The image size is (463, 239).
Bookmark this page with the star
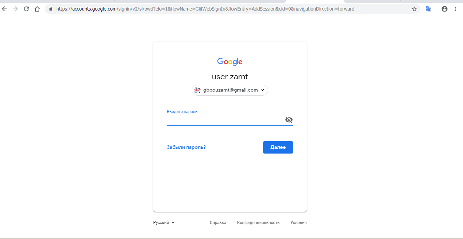[x=414, y=9]
